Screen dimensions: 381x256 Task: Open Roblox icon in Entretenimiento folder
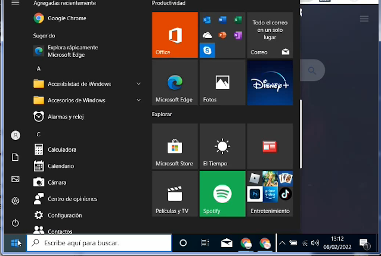(255, 179)
